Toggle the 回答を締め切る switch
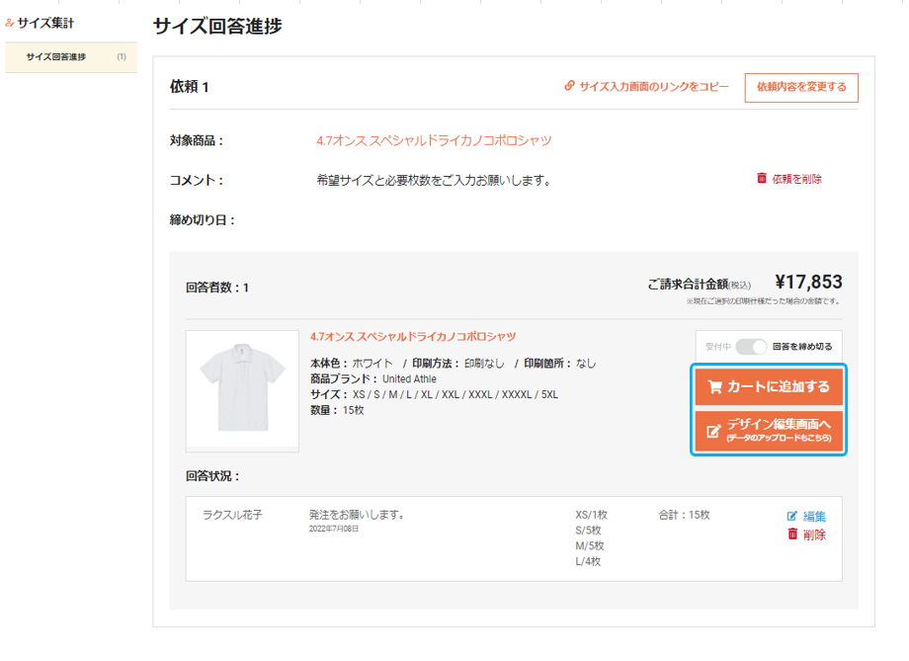 [751, 347]
